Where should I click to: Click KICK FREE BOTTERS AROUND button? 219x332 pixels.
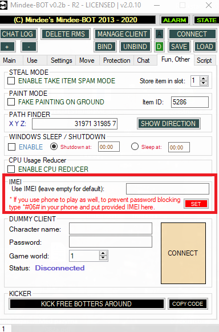[87, 304]
